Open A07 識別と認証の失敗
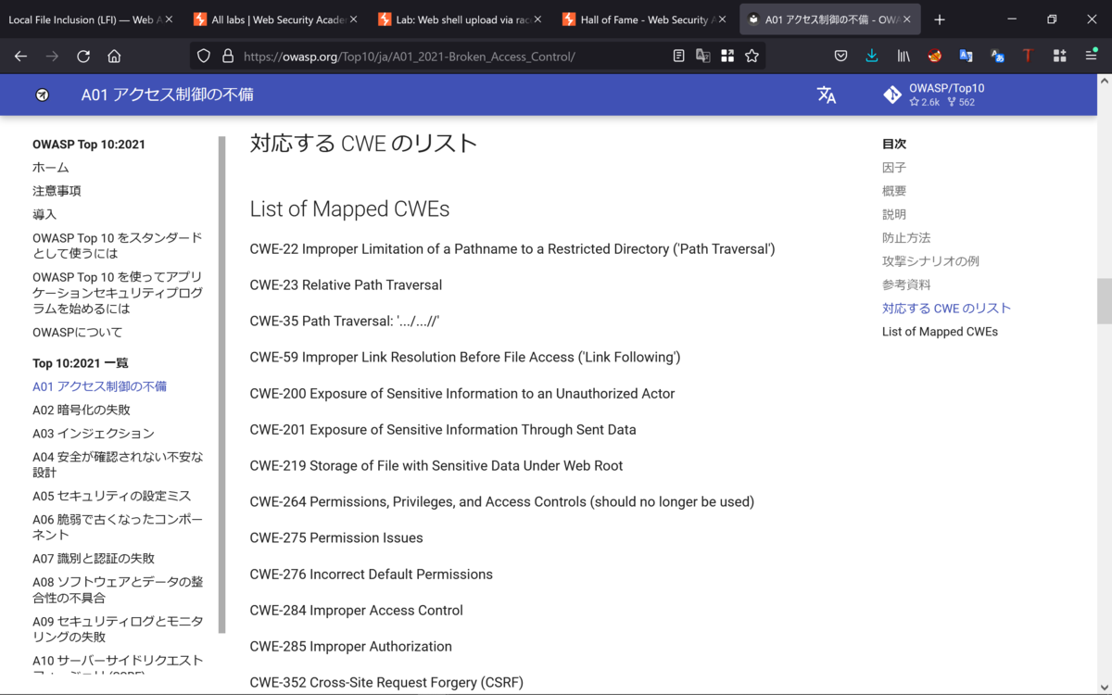Screen dimensions: 1112x695 94,559
